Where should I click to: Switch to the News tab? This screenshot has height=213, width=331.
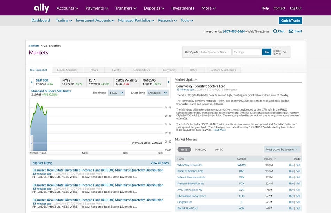(94, 70)
